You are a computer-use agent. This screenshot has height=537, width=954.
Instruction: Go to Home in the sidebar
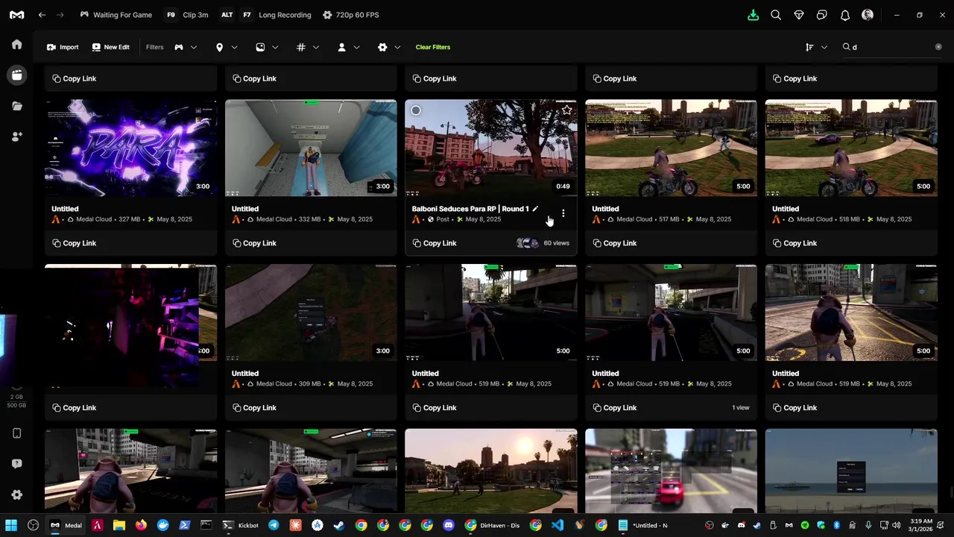[17, 44]
